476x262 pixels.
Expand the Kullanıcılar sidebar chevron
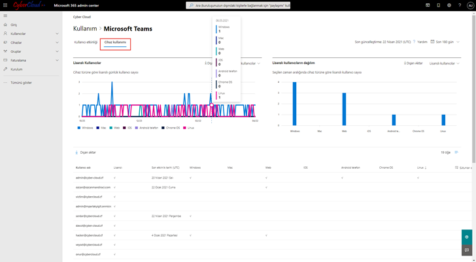click(x=57, y=34)
